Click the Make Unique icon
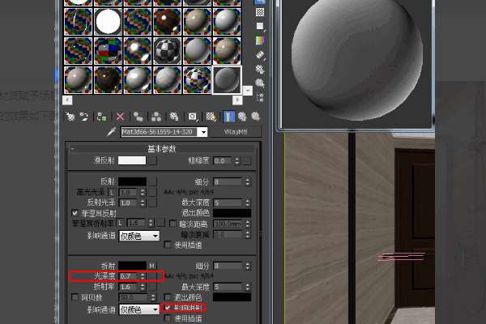Image resolution: width=486 pixels, height=324 pixels. pyautogui.click(x=156, y=117)
